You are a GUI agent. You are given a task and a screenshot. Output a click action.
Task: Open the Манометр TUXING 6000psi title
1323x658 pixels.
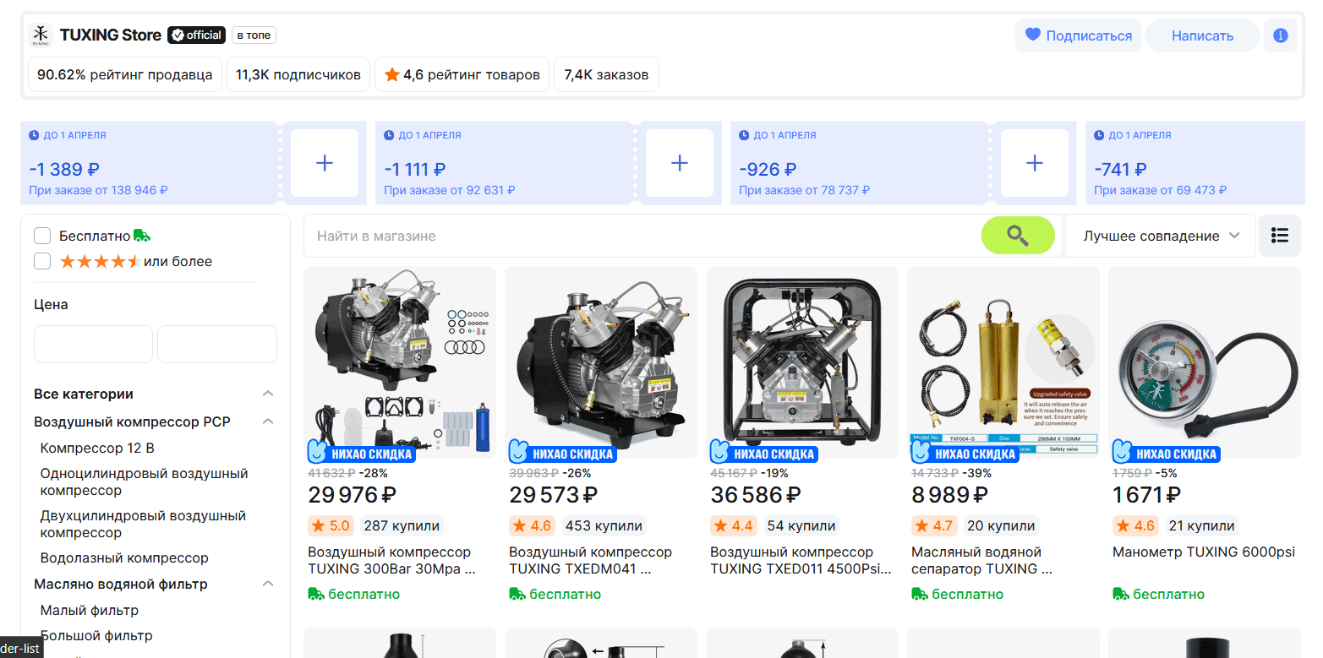(1204, 552)
